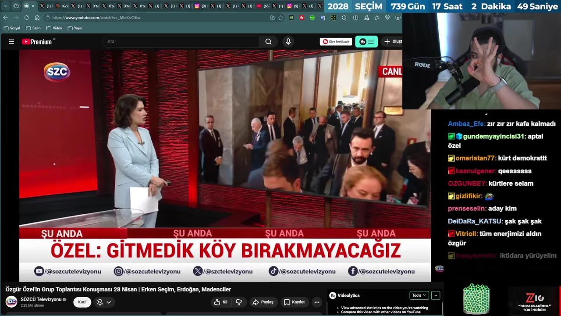Screen dimensions: 561x316
Task: Close the active browser tab
Action: pyautogui.click(x=33, y=6)
